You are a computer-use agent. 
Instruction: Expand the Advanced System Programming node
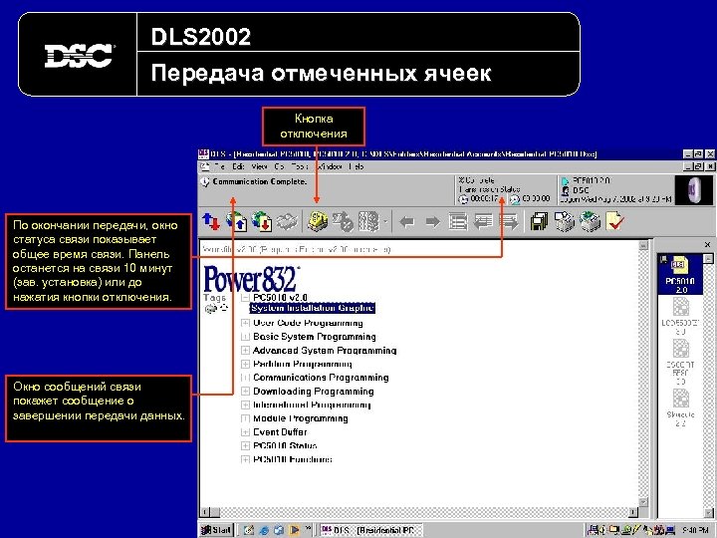click(x=245, y=351)
